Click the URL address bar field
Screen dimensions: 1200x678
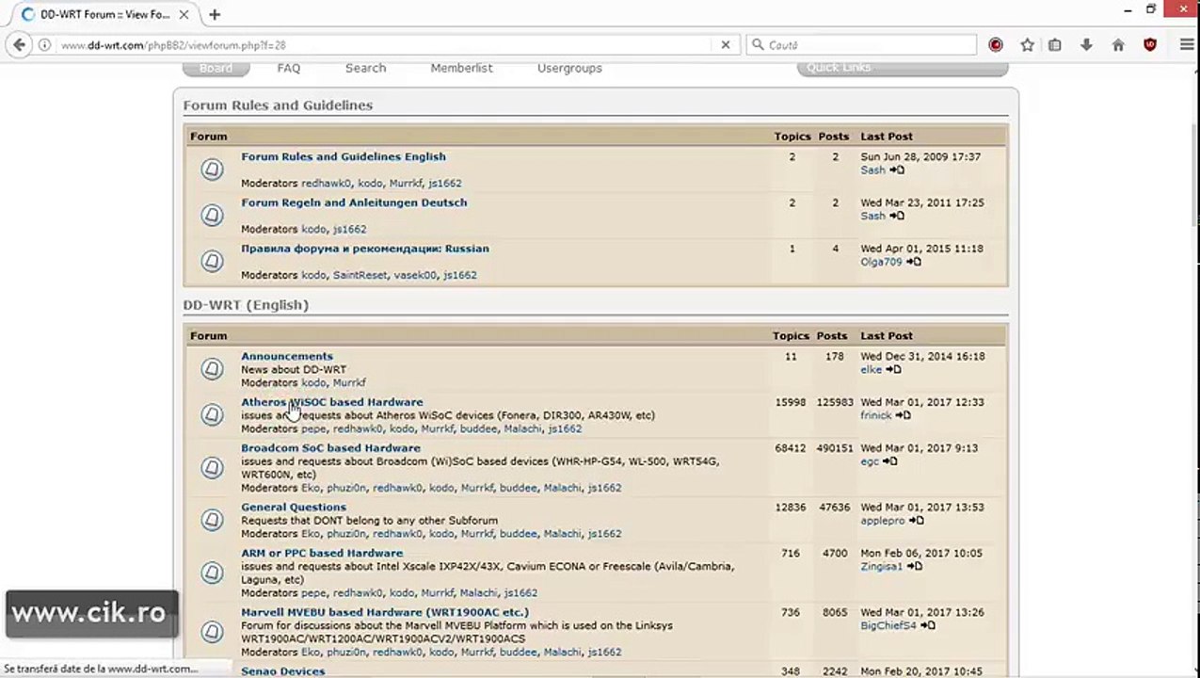(386, 44)
